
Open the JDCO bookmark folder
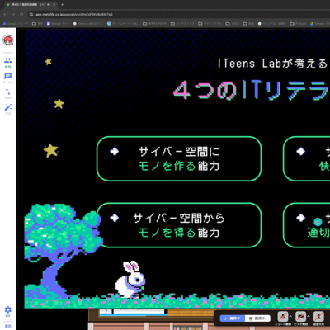(233, 24)
